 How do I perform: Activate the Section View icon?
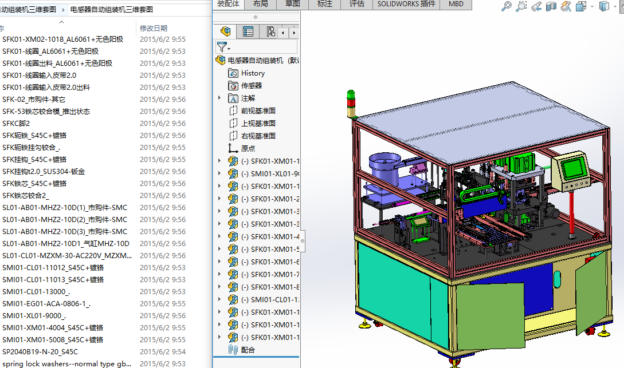(551, 6)
